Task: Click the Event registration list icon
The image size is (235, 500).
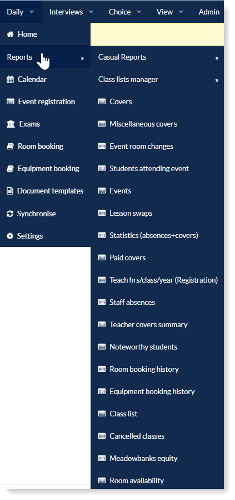Action: [11, 101]
